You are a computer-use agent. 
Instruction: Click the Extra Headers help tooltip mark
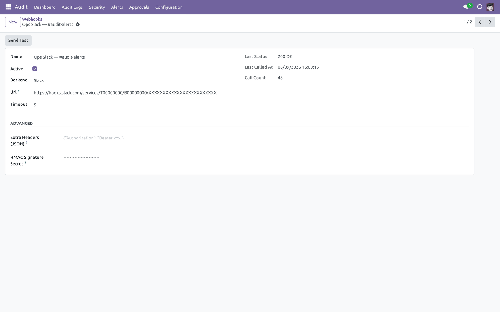pos(27,143)
